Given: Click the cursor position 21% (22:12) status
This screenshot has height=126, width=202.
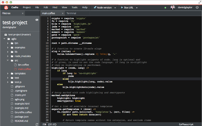Looking at the screenshot, I should (x=50, y=124).
